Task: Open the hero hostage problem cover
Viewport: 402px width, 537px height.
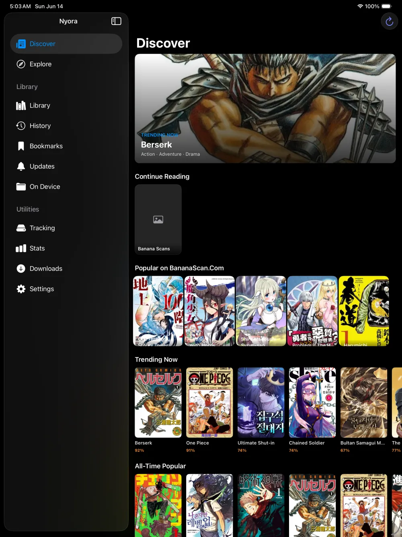Action: [312, 311]
